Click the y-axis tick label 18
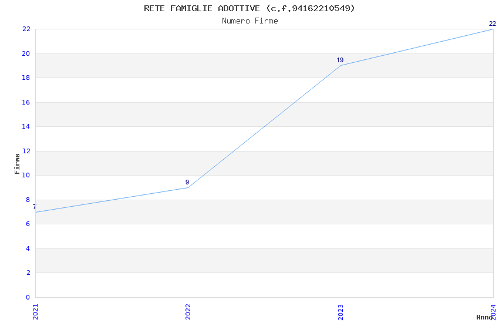The height and width of the screenshot is (323, 499). 26,78
